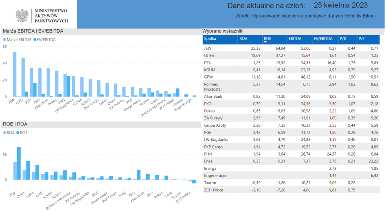Screen dimensions: 386x213
Task: Click the ZCH Police negative ROE bar
Action: tap(194, 182)
